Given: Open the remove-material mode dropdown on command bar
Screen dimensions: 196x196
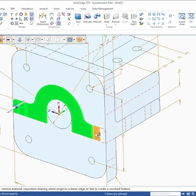Looking at the screenshot, I should pos(13,40).
